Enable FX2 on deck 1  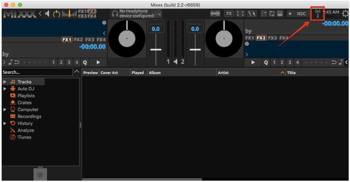pos(78,40)
